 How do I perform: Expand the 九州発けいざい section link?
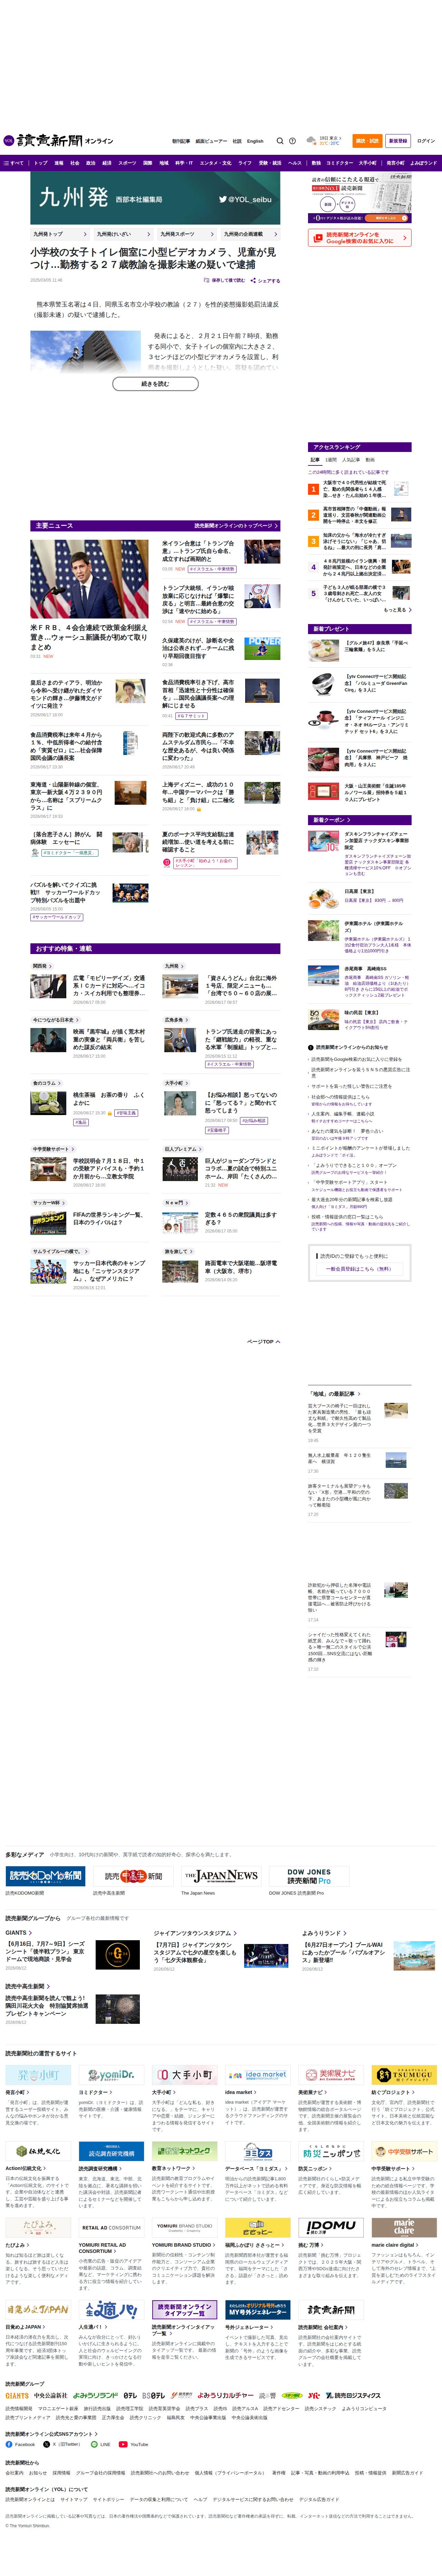coord(124,234)
